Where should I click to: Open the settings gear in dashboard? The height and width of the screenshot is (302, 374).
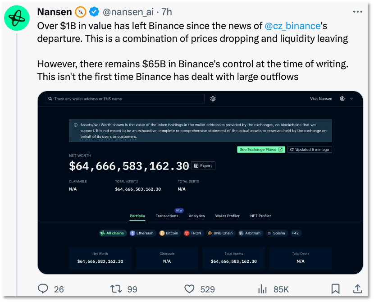click(x=213, y=99)
